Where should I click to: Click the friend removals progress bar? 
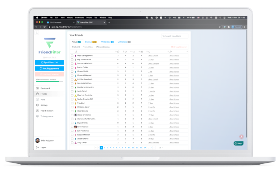(x=49, y=81)
